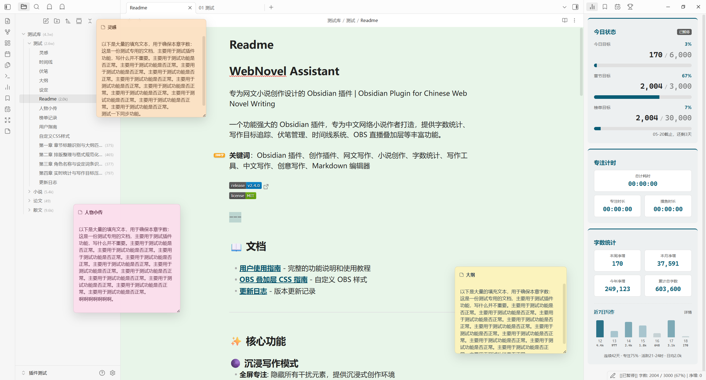Open 榜单记录 in the file tree
Screen dimensions: 706x380
(x=48, y=118)
